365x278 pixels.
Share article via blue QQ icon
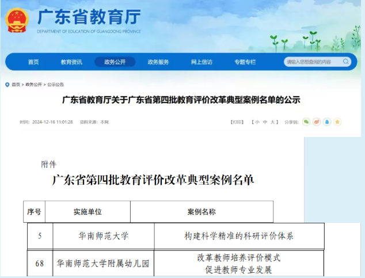[327, 122]
